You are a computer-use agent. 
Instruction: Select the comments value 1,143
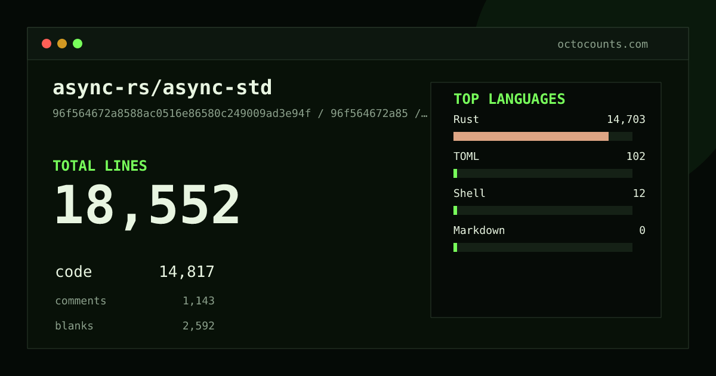pos(199,301)
